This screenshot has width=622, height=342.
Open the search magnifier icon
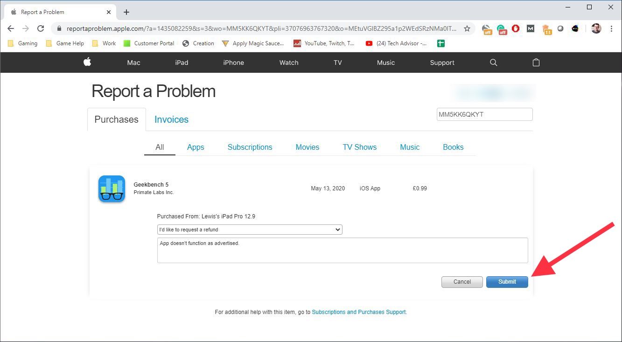click(x=493, y=63)
